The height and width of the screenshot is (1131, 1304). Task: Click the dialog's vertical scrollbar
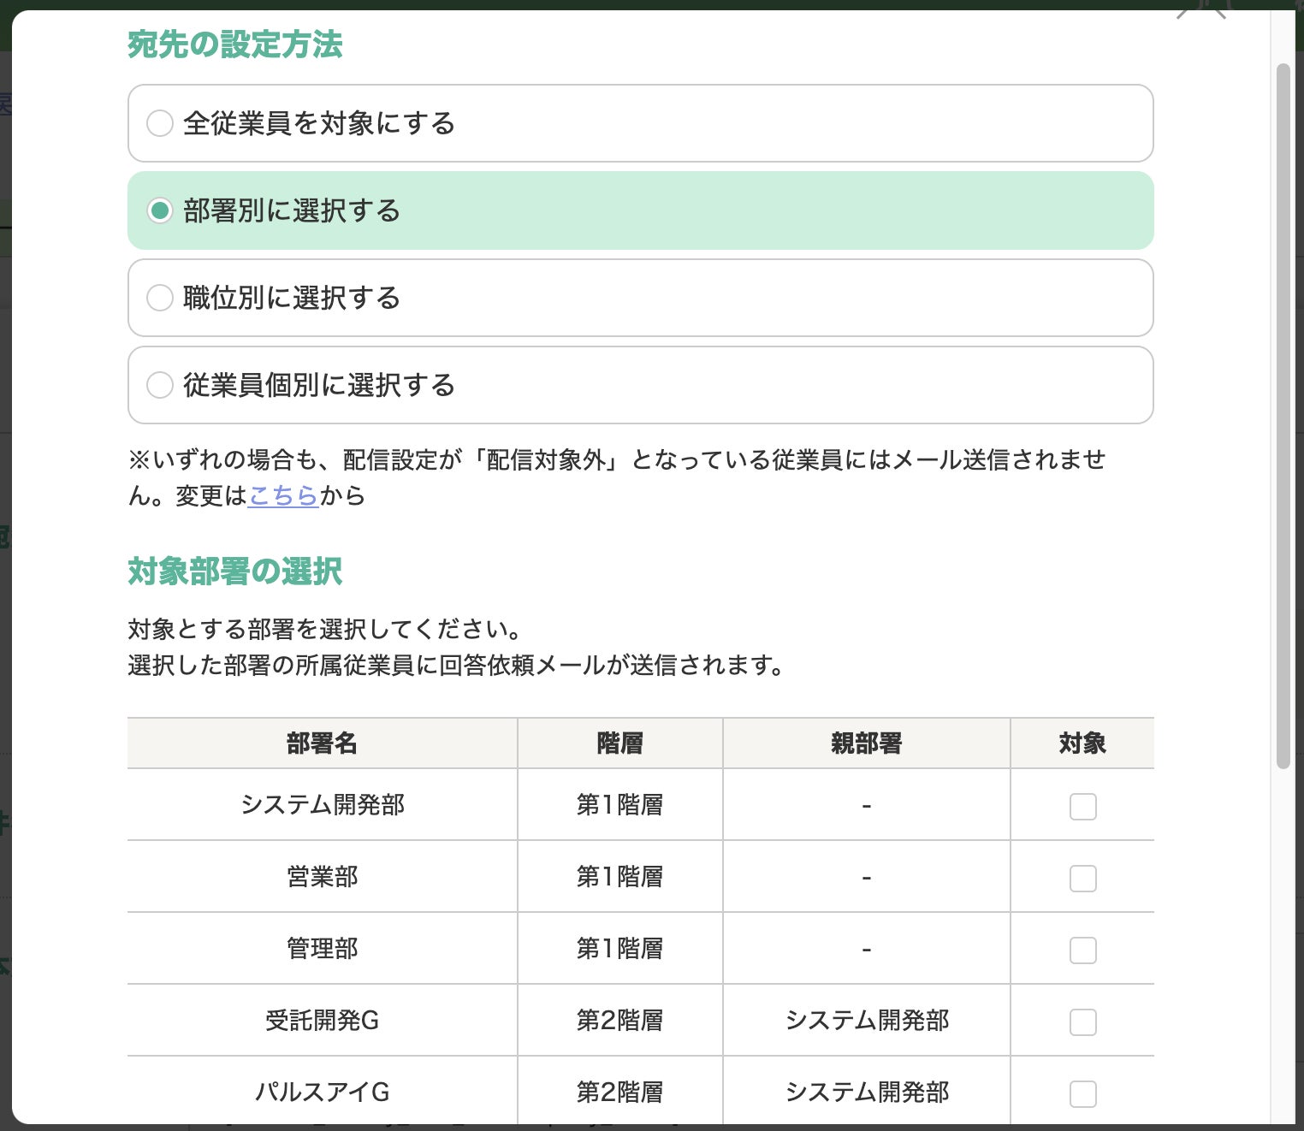click(1283, 411)
